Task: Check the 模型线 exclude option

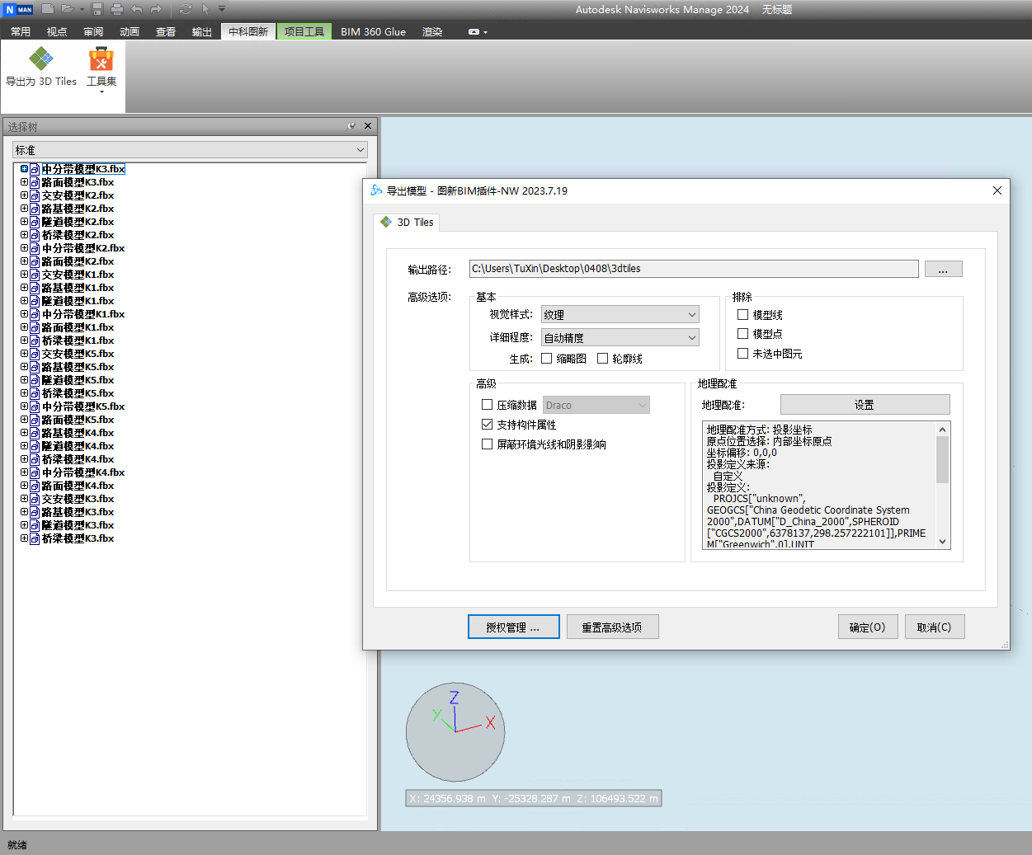Action: [742, 314]
